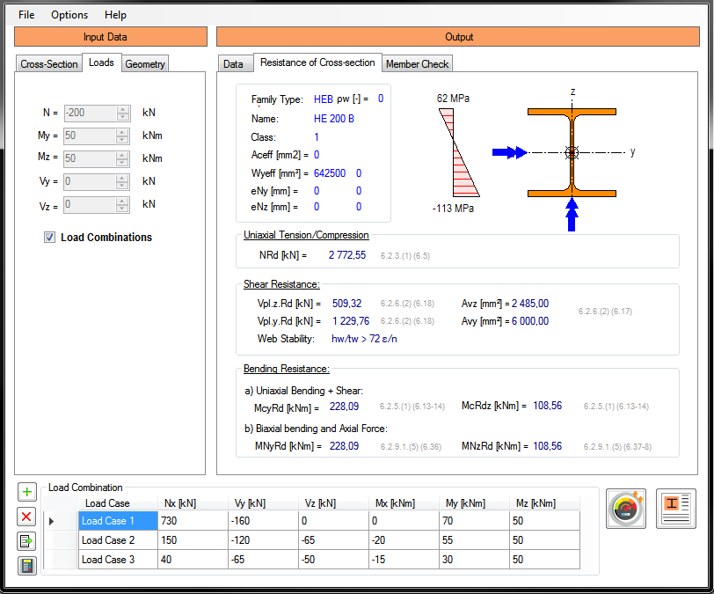Click the Input Data header bar

tap(111, 36)
